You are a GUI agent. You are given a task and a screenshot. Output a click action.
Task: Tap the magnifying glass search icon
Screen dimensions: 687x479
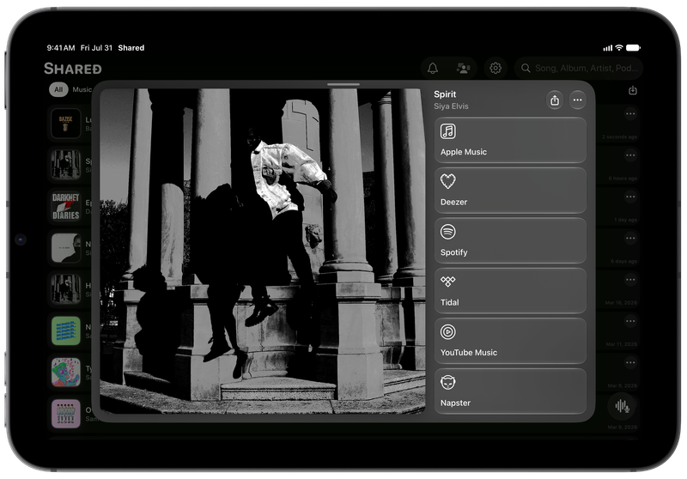[526, 69]
